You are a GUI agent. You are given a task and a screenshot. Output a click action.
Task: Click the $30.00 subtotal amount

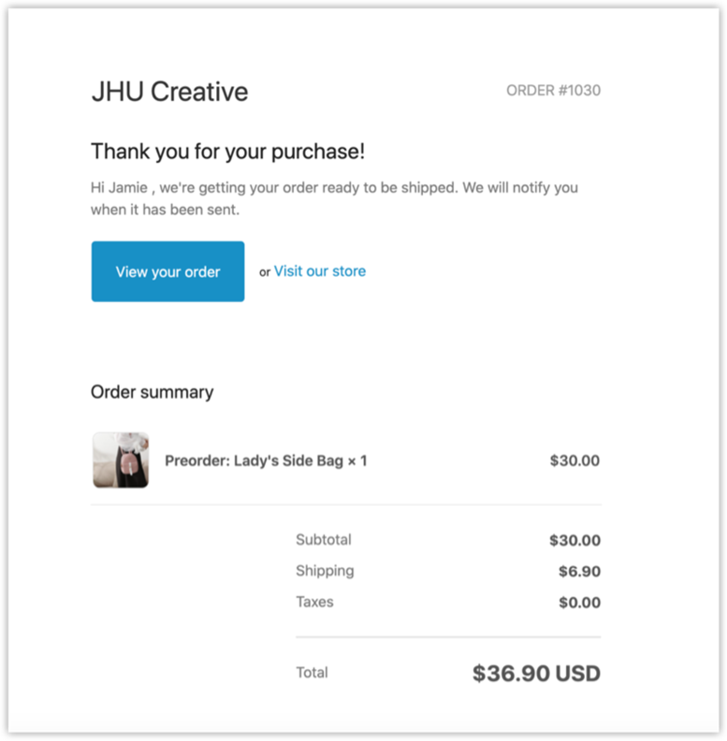click(x=575, y=540)
